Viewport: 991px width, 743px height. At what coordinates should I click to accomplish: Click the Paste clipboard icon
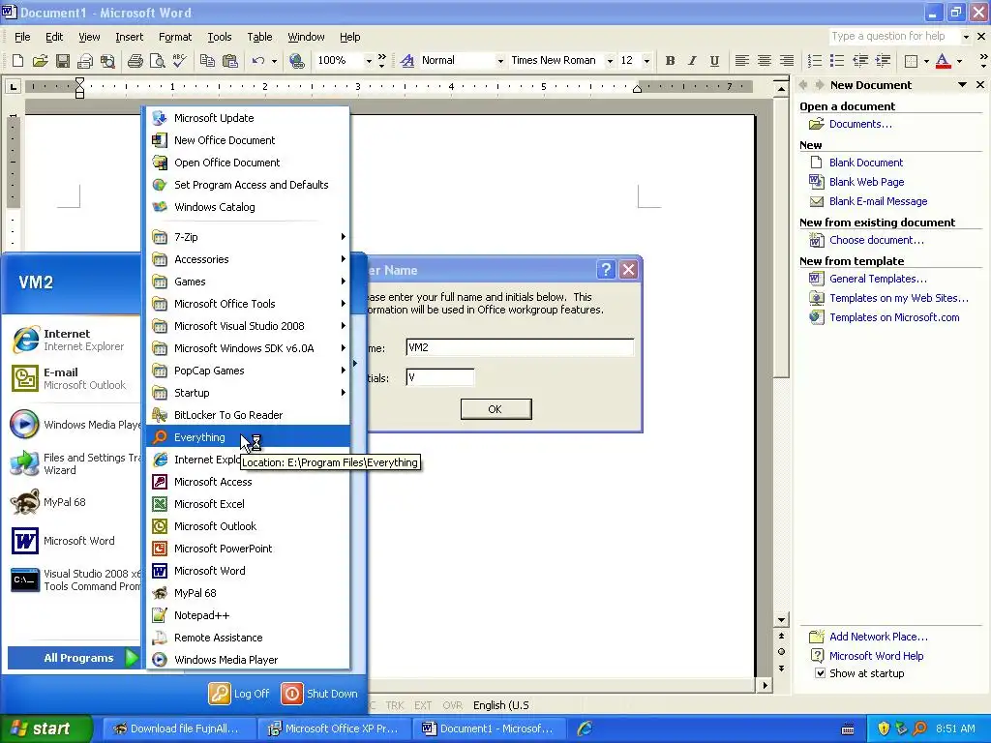pos(230,61)
